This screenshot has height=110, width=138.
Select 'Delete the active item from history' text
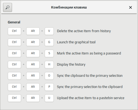click(x=84, y=31)
